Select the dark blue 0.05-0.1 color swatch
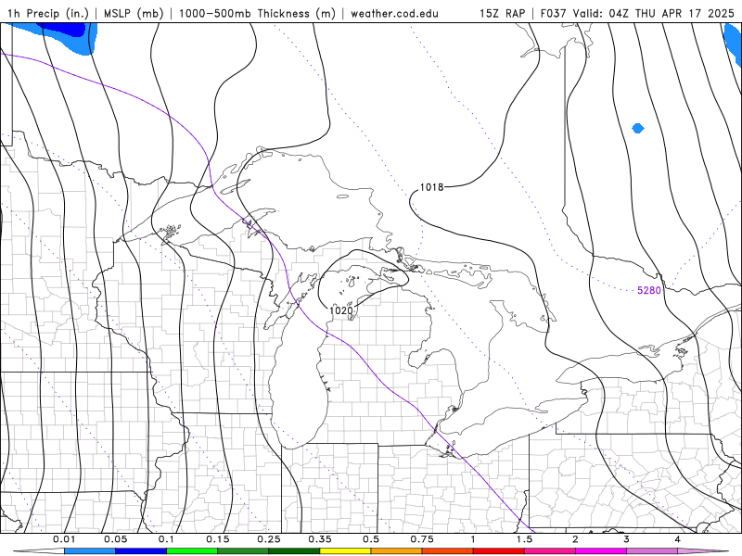 pyautogui.click(x=141, y=551)
